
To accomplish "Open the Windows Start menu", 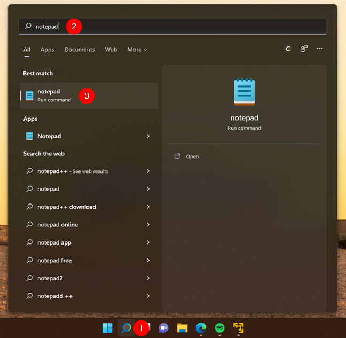I will tap(107, 328).
